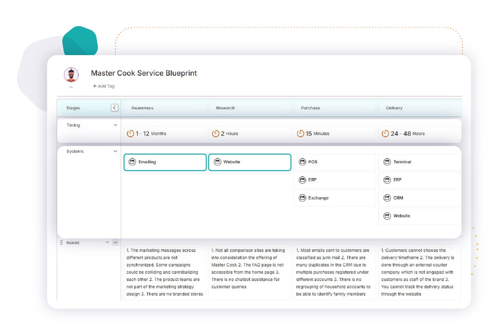
Task: Click the user avatar icon
Action: [71, 75]
